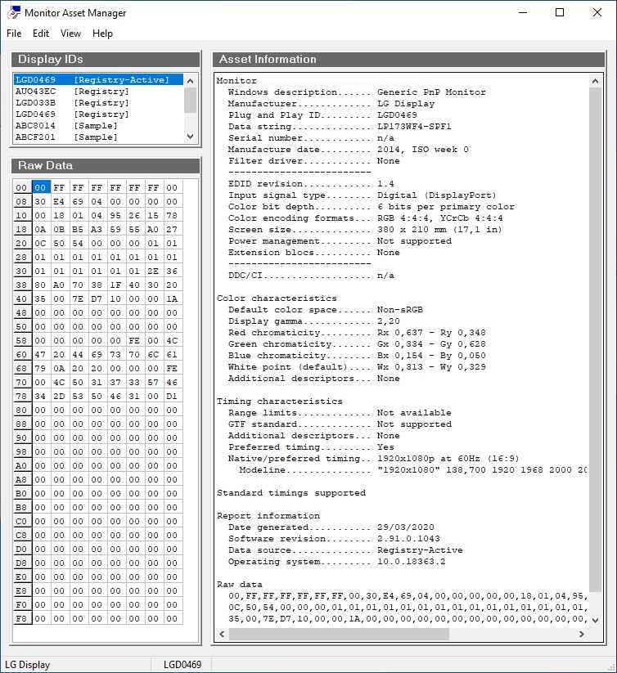Click row offset header F8 in Raw Data
The height and width of the screenshot is (673, 617).
point(22,618)
